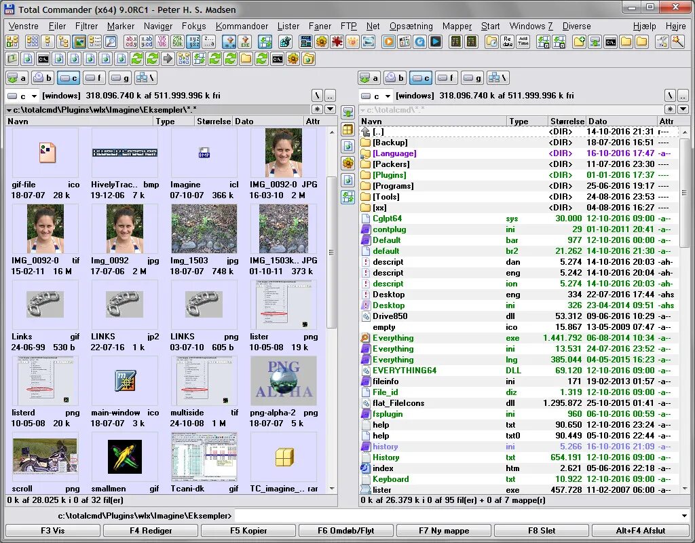Click the left panel vertical scrollbar thumb
The height and width of the screenshot is (543, 695).
click(x=331, y=252)
